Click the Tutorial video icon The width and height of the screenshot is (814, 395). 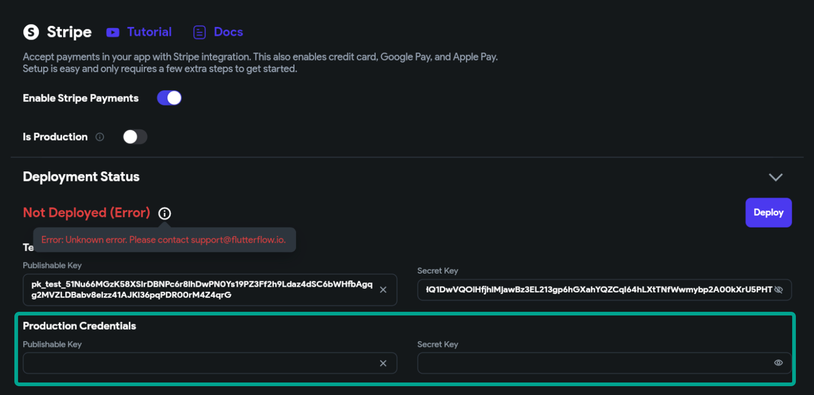pyautogui.click(x=113, y=33)
